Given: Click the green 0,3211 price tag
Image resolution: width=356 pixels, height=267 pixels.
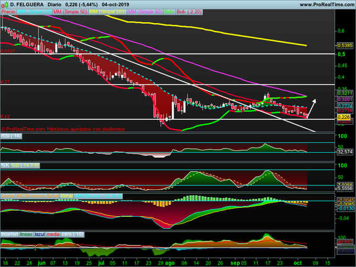Looking at the screenshot, I should [345, 93].
